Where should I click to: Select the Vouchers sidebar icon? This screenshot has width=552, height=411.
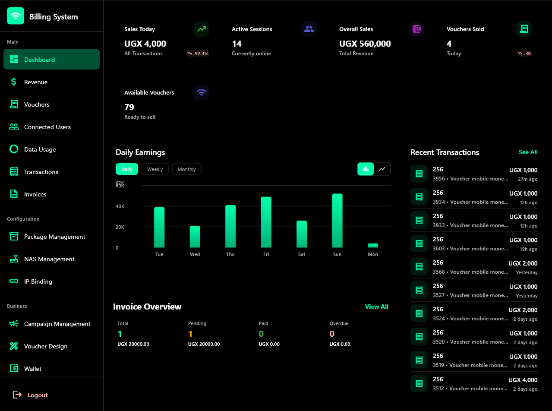(13, 104)
